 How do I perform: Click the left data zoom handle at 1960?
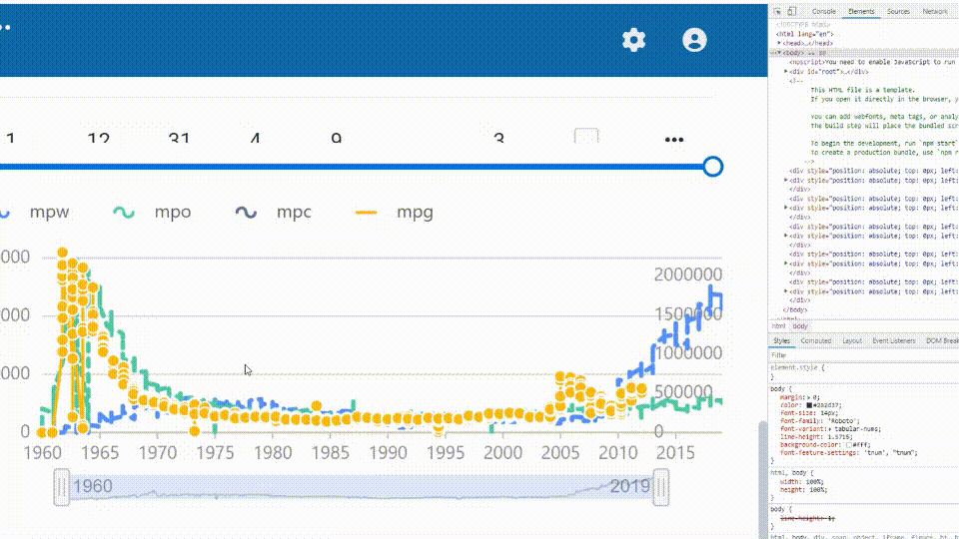[61, 487]
